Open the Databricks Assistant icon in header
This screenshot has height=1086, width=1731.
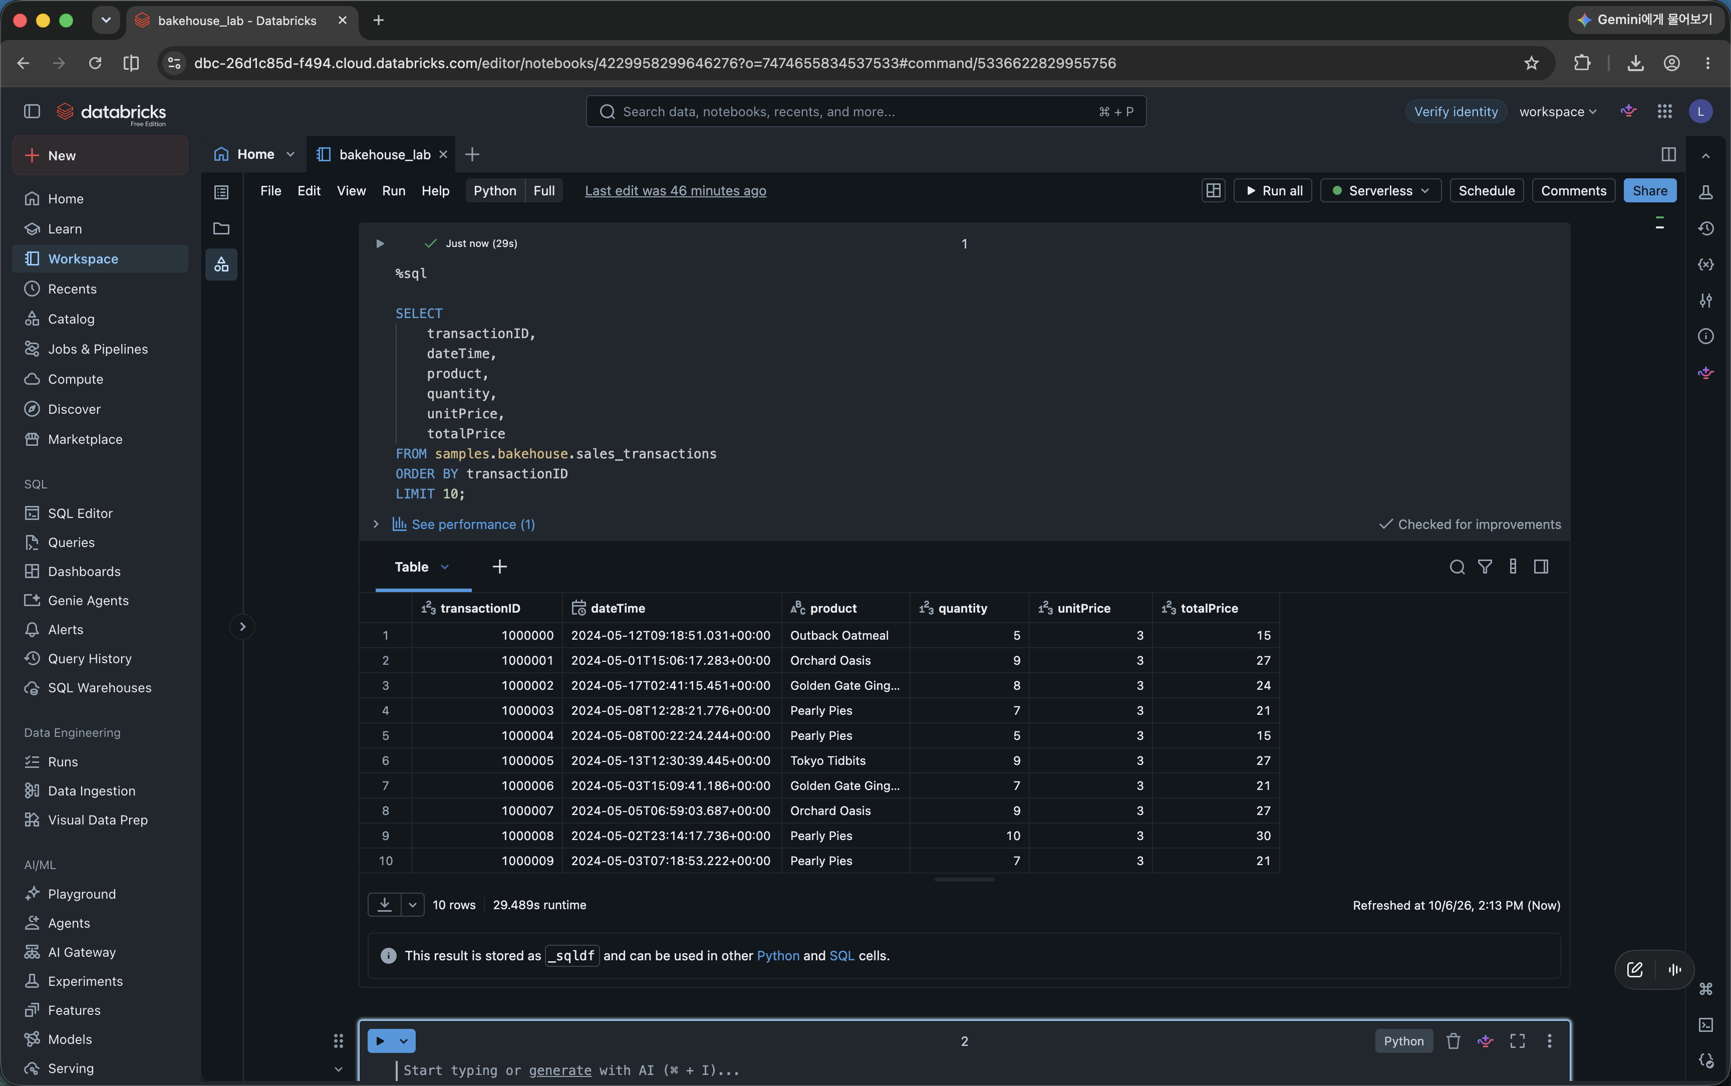point(1628,111)
